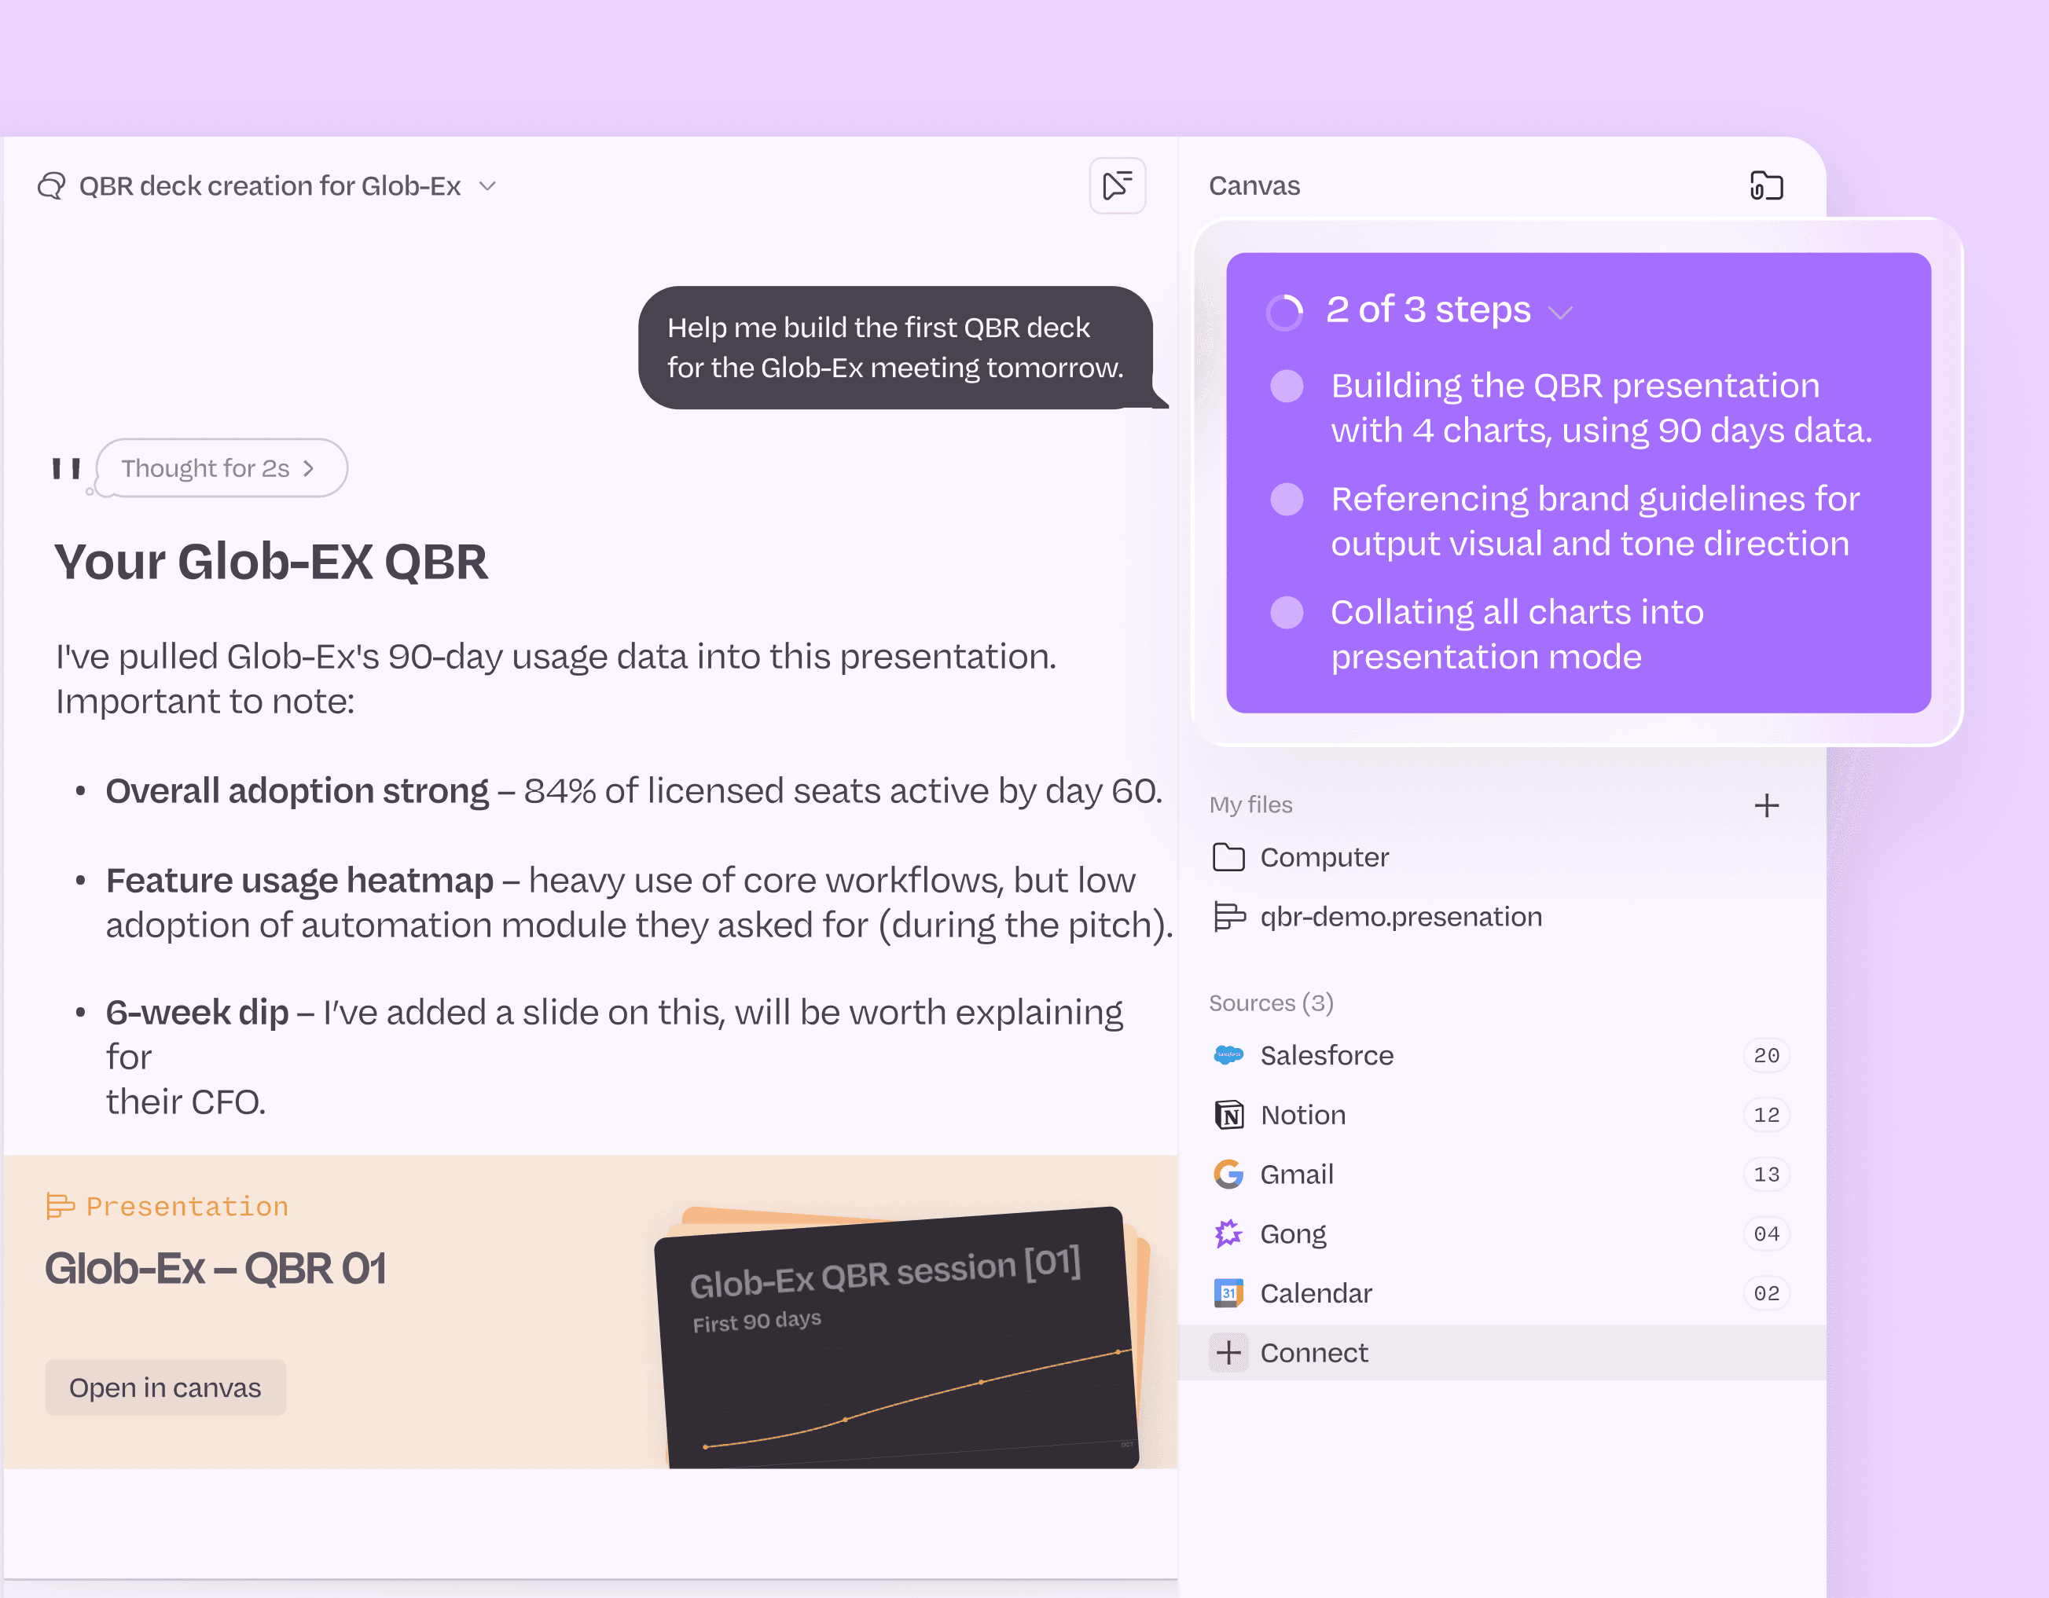Screen dimensions: 2049x1598
Task: Click the Sources (3) section label
Action: (x=1271, y=1002)
